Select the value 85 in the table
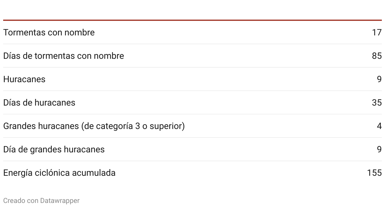 (377, 56)
